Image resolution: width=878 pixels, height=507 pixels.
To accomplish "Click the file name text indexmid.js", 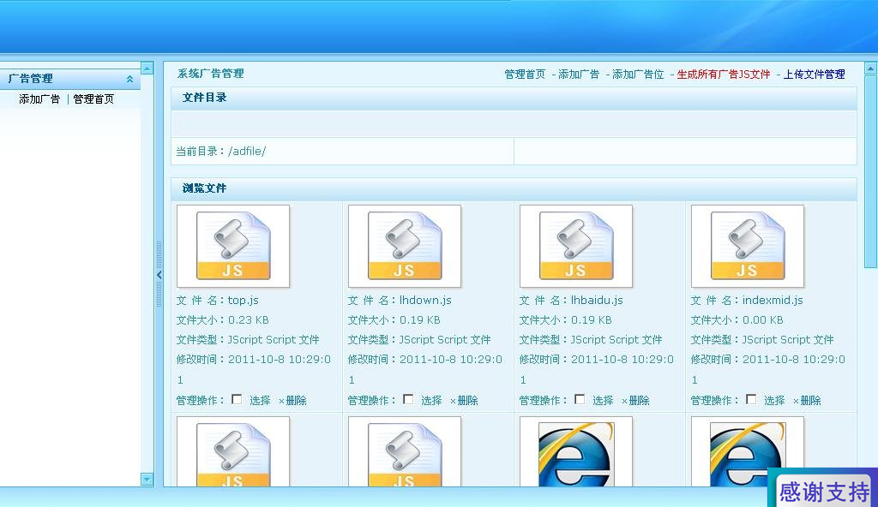I will (773, 301).
